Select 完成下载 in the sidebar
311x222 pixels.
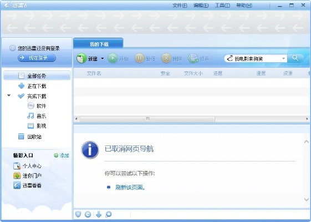[x=37, y=97]
